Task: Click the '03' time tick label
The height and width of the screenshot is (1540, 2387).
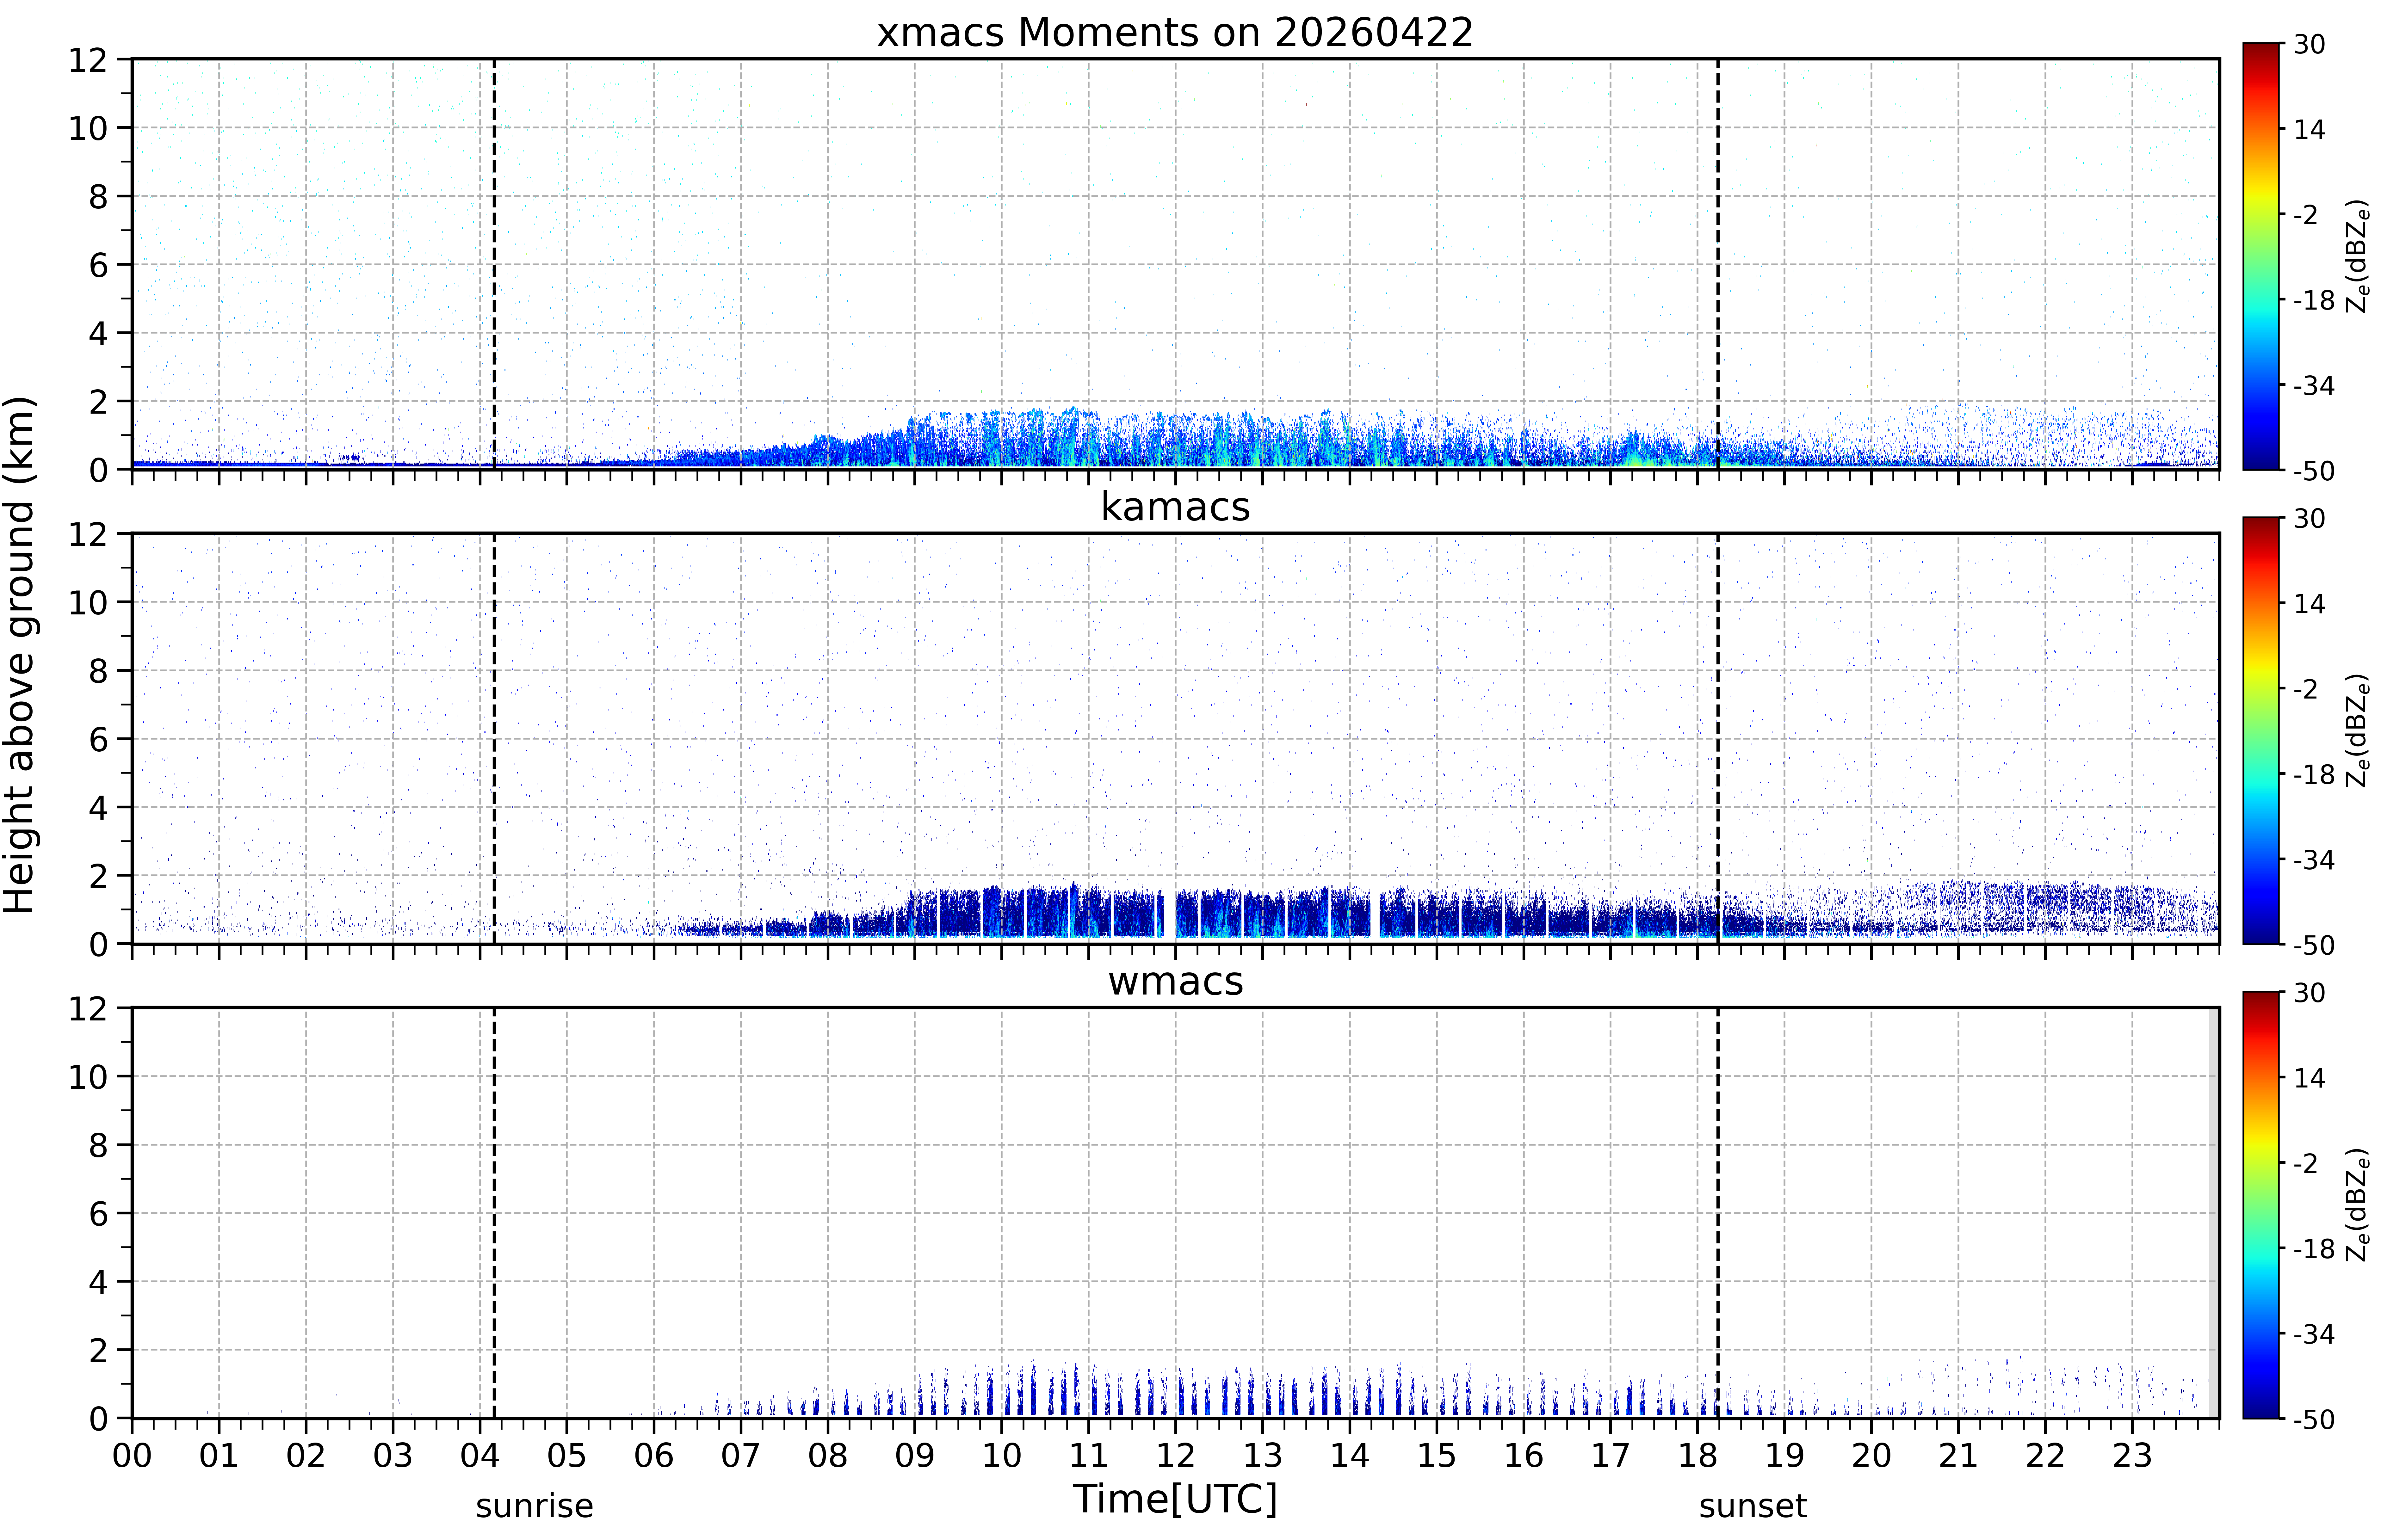Action: click(x=393, y=1456)
